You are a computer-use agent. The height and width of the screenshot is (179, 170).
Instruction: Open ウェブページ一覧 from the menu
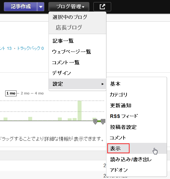[77, 52]
